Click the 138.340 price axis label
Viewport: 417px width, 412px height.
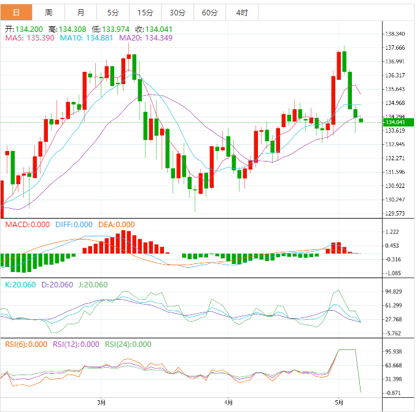click(x=395, y=34)
